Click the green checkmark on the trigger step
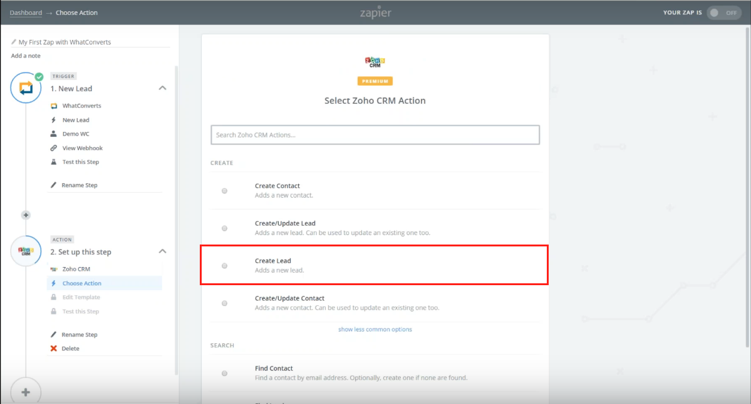The width and height of the screenshot is (751, 404). 39,76
